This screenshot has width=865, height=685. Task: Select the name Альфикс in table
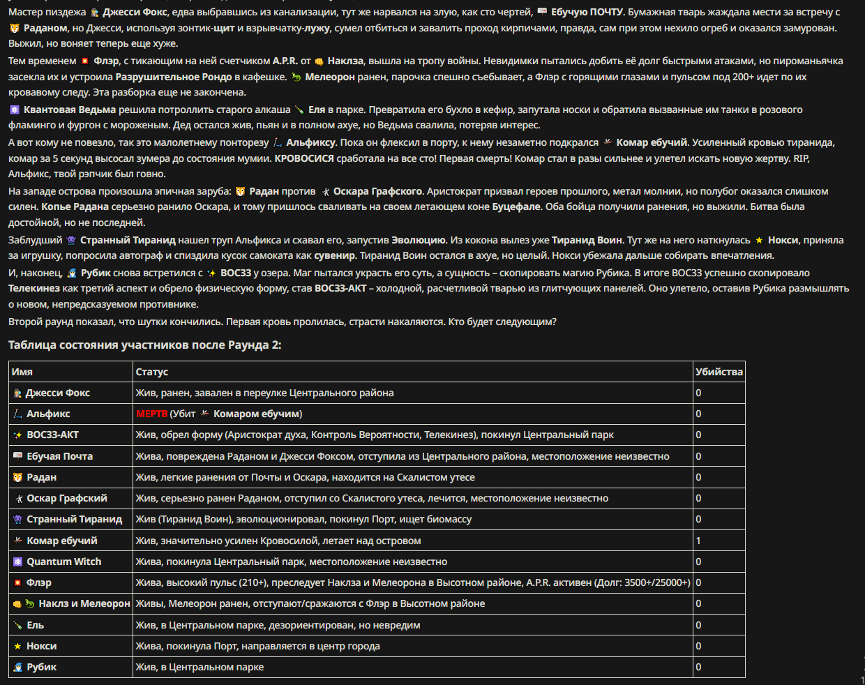pos(49,414)
